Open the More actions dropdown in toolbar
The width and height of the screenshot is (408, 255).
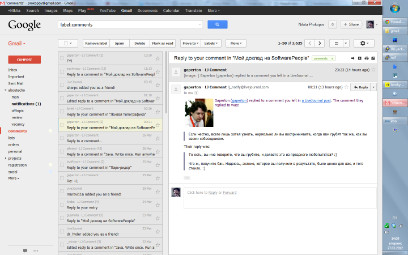point(236,43)
